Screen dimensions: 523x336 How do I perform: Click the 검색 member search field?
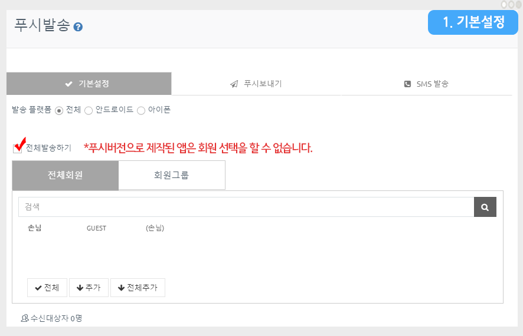coord(246,207)
